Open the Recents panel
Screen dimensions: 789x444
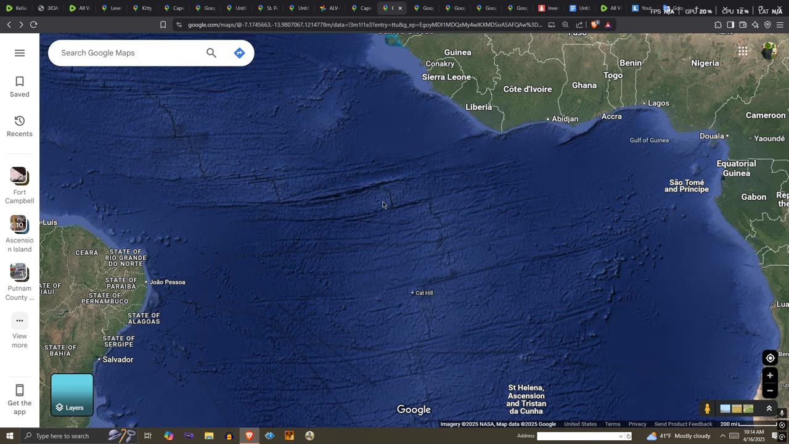tap(19, 126)
